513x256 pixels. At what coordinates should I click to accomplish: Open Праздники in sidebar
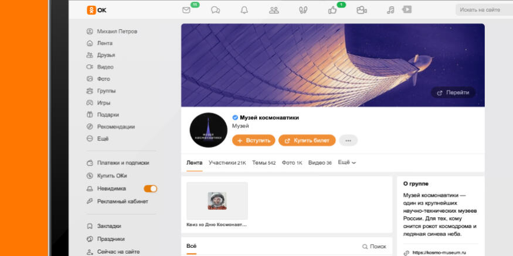coord(106,239)
